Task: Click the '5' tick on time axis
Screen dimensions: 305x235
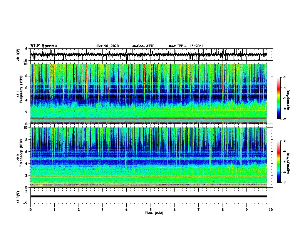Action: pyautogui.click(x=151, y=210)
